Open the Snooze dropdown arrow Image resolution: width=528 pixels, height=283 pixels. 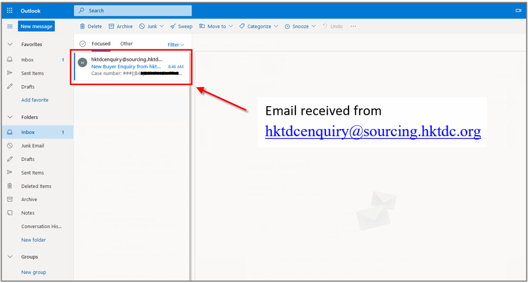[314, 26]
